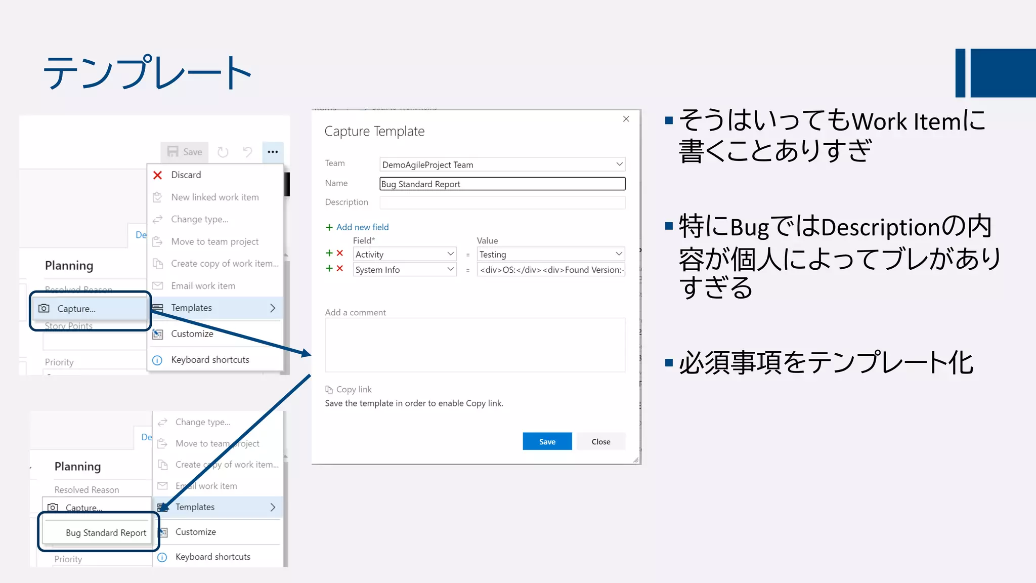Click the Save toolbar button with disk icon
The width and height of the screenshot is (1036, 583).
point(185,152)
